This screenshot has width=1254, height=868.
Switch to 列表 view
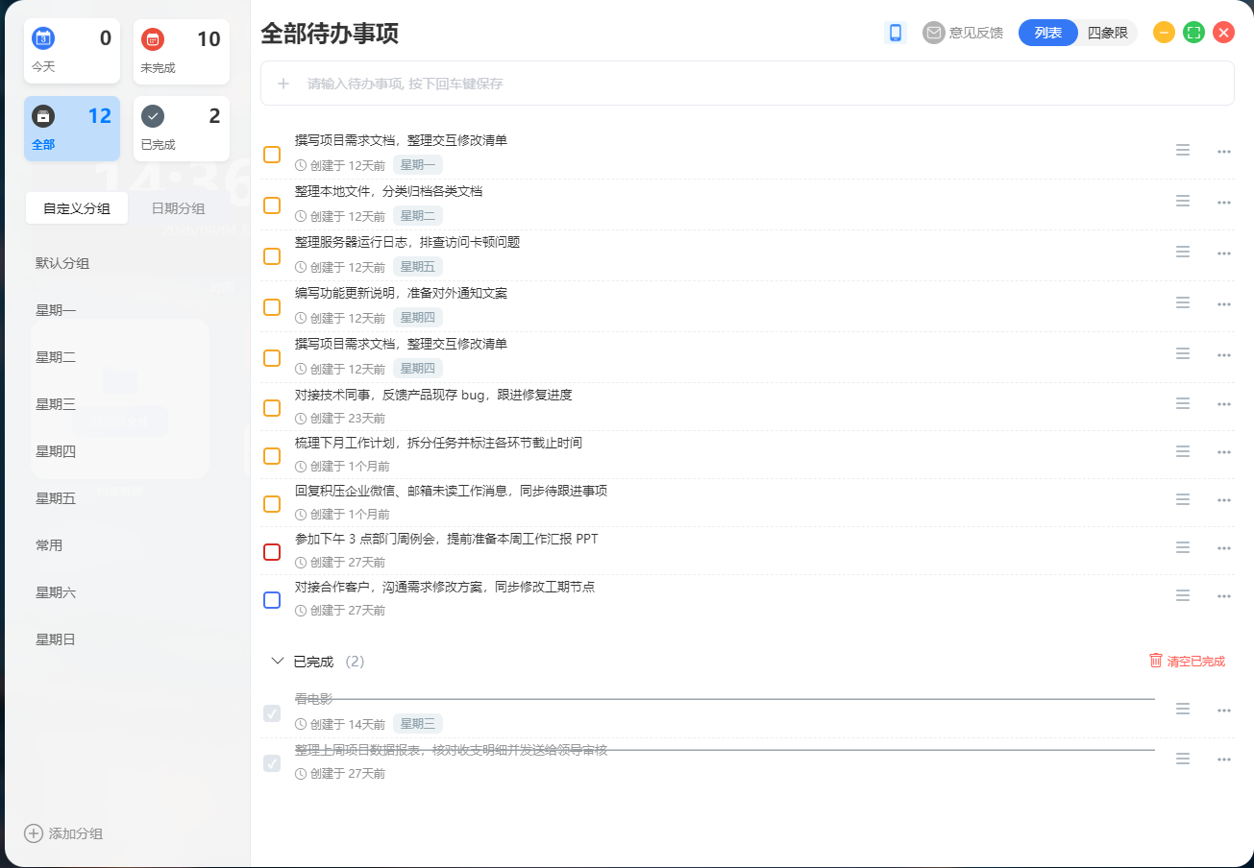(1048, 33)
